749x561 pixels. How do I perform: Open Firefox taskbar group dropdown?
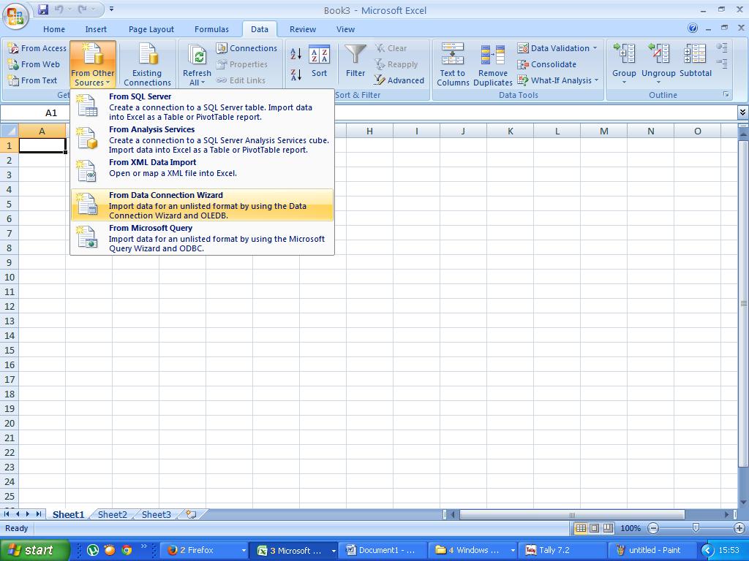(x=243, y=550)
